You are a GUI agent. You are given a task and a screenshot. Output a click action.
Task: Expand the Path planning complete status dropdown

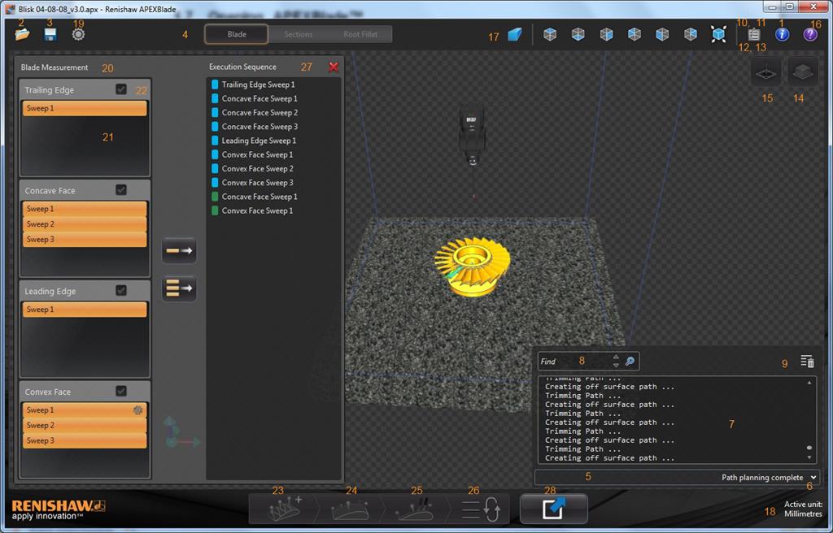tap(813, 478)
